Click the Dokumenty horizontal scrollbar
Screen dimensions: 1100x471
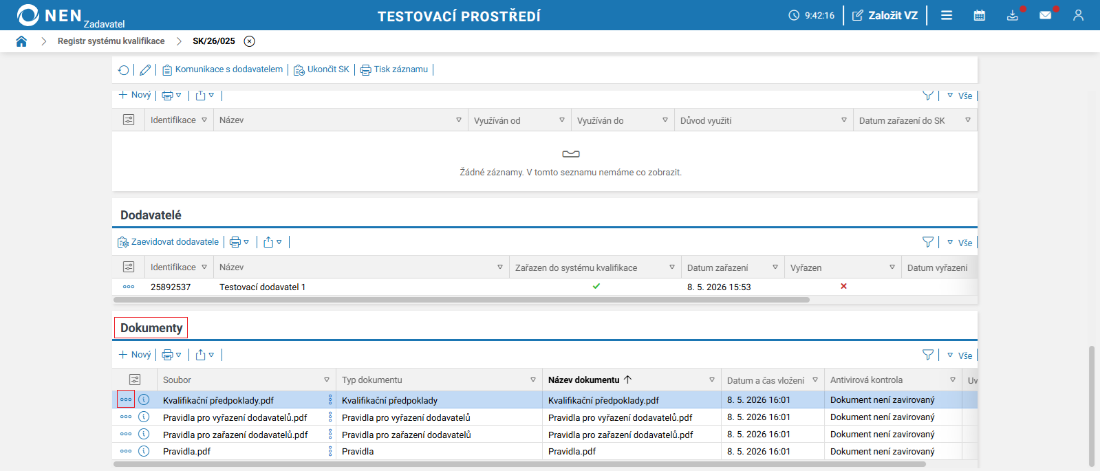[519, 464]
